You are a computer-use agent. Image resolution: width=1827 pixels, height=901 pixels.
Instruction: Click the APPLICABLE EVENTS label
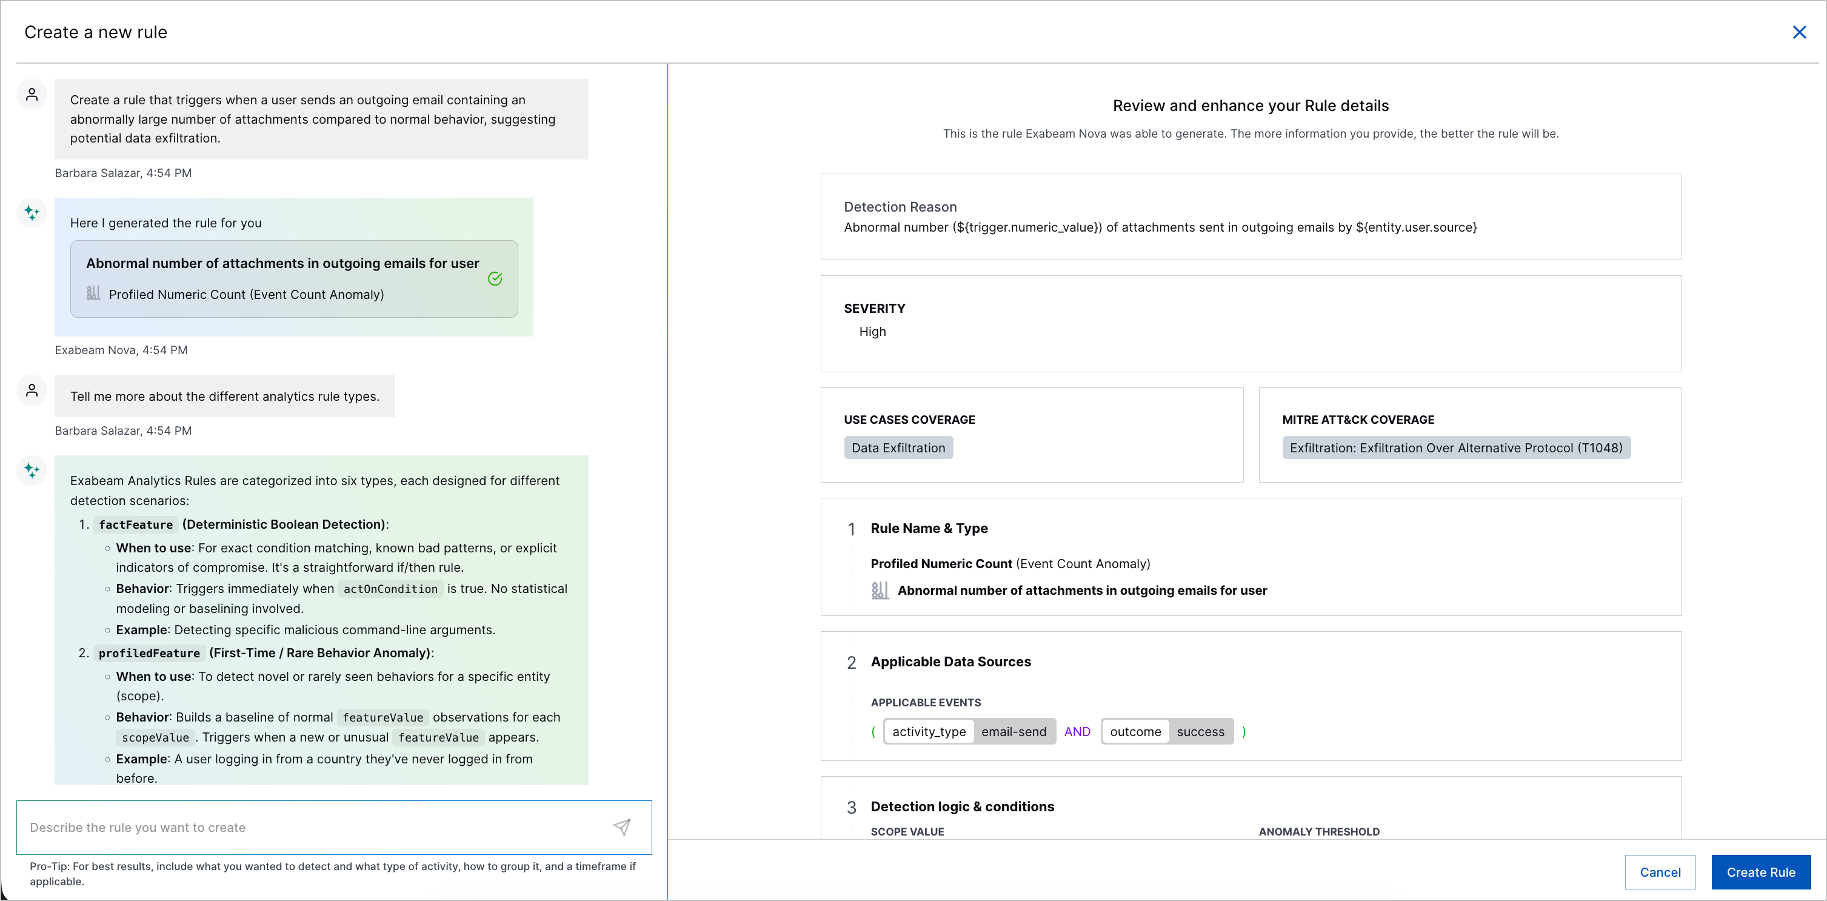[x=926, y=702]
